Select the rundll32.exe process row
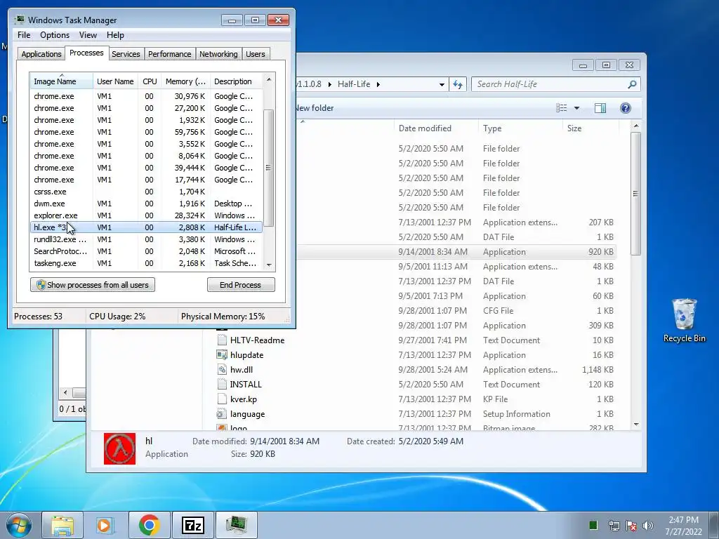 click(146, 239)
